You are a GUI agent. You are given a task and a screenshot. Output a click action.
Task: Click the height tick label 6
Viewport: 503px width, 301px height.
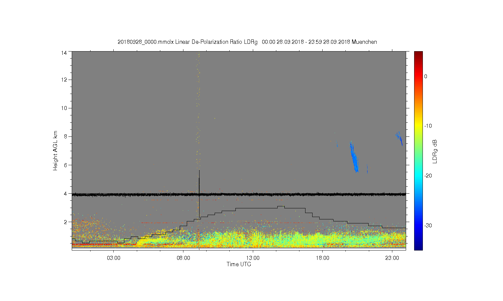click(x=65, y=165)
